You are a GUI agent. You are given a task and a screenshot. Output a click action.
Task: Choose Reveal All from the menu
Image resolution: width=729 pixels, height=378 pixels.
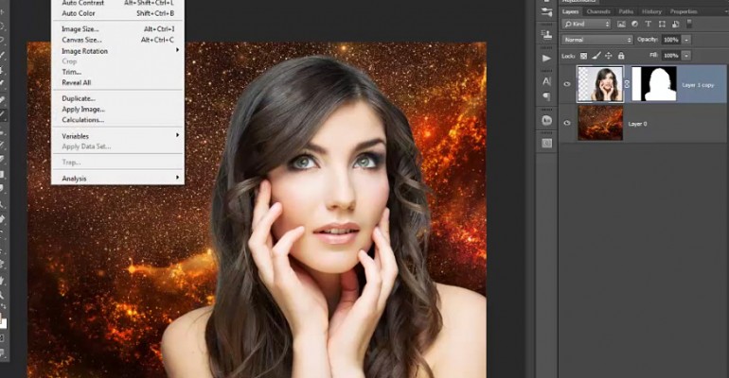pos(117,82)
